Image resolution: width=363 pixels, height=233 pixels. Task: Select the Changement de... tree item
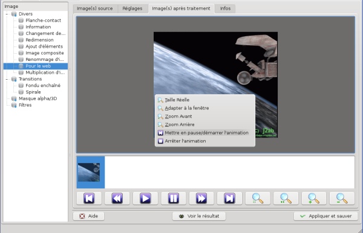45,33
